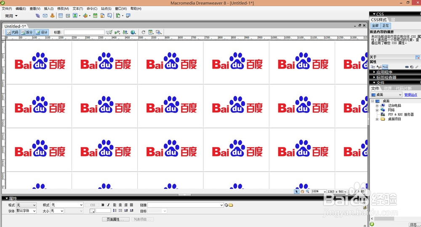Click the Server-Side Include icon
This screenshot has height=227, width=421.
point(102,16)
